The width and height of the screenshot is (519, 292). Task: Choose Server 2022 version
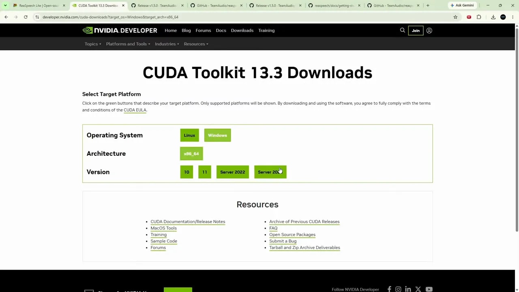click(232, 172)
